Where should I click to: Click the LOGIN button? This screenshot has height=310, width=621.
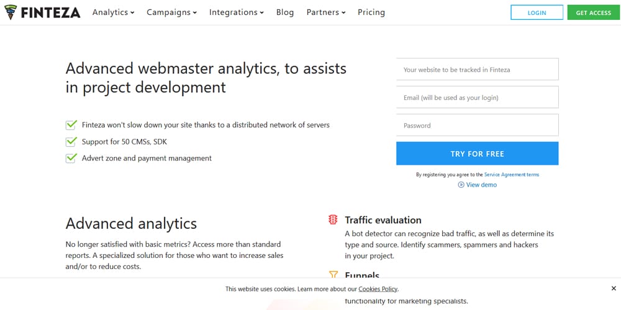[537, 12]
